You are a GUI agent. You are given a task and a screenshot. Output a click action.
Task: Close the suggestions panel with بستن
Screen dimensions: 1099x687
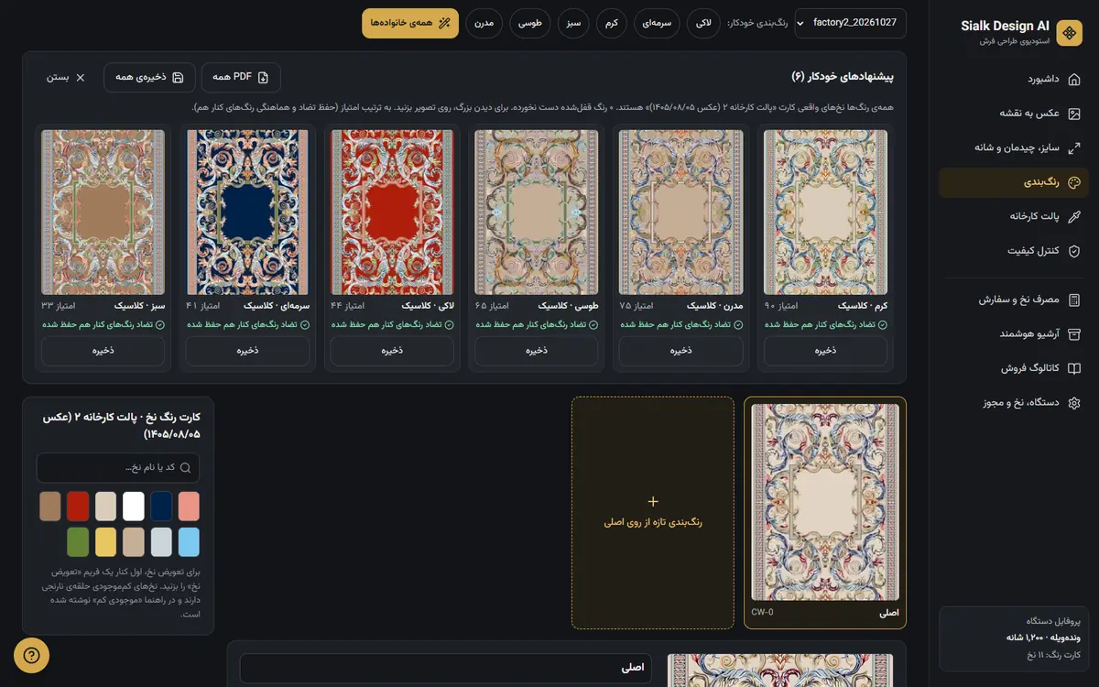(x=66, y=77)
